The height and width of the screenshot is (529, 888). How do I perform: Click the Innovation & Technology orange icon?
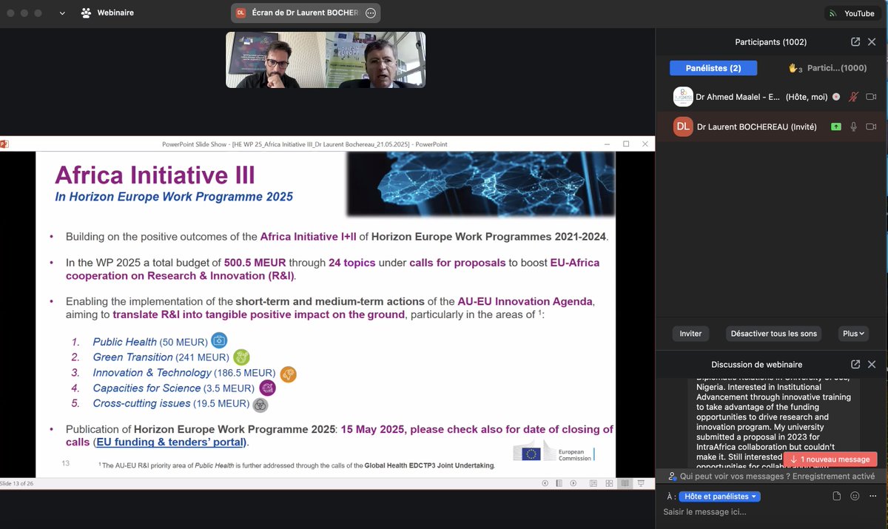pyautogui.click(x=288, y=374)
